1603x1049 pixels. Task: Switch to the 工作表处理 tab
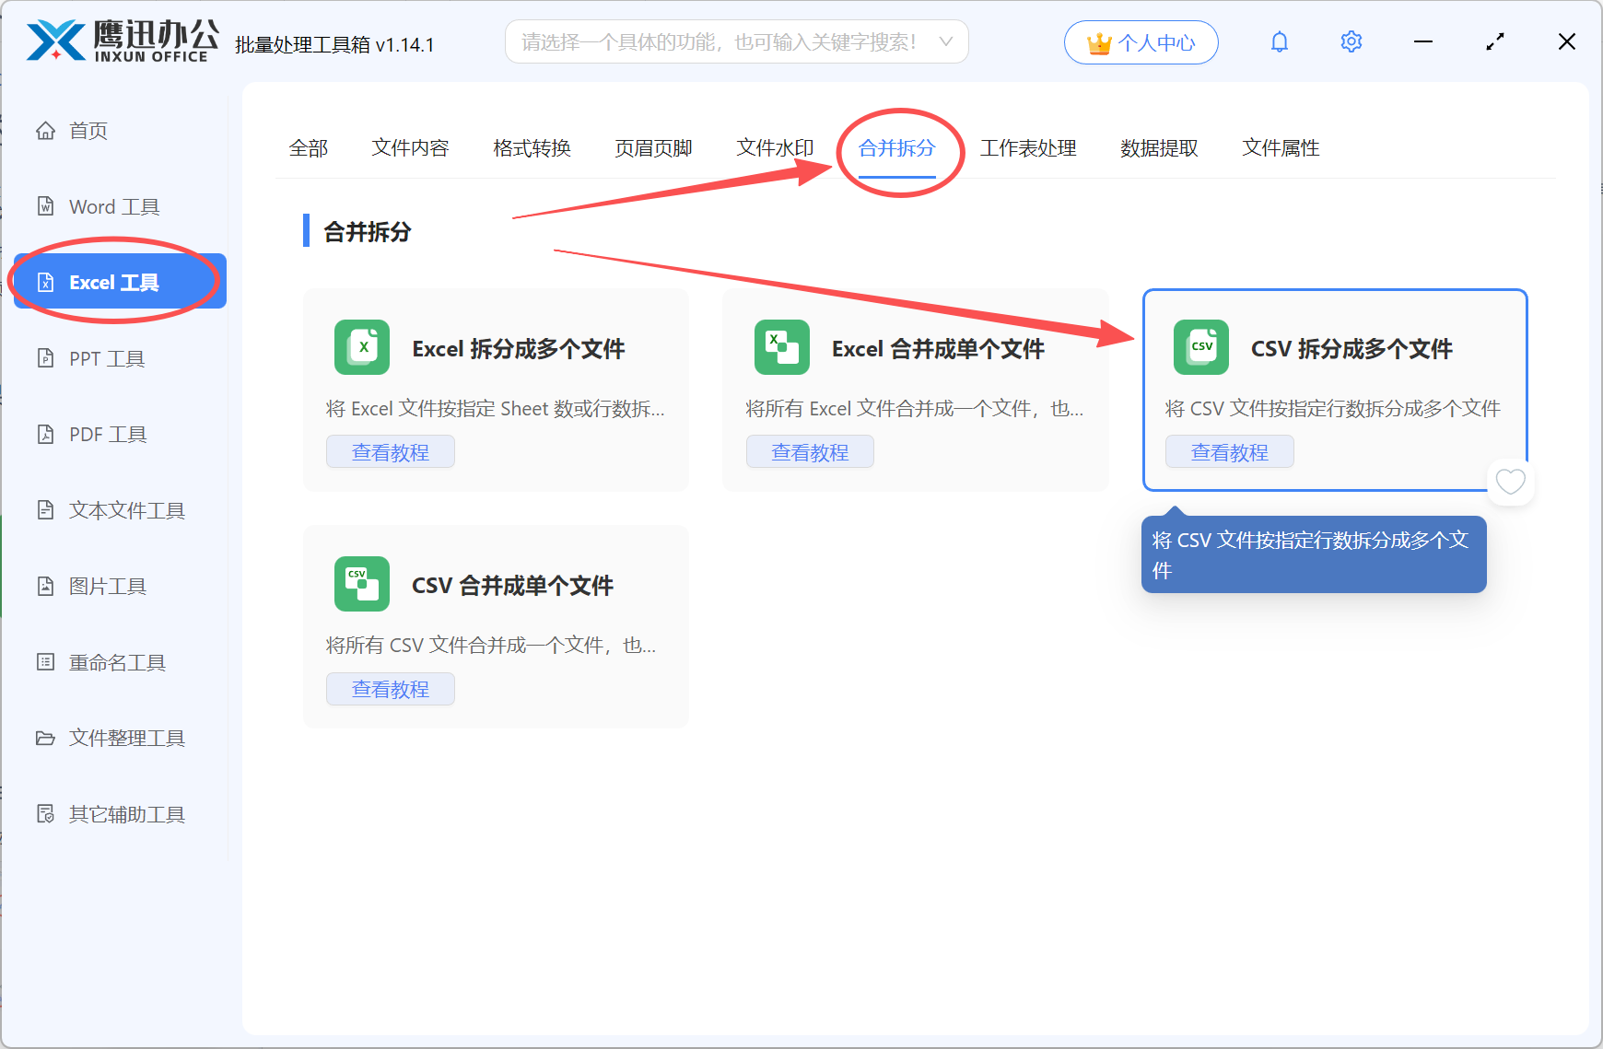pos(1029,147)
